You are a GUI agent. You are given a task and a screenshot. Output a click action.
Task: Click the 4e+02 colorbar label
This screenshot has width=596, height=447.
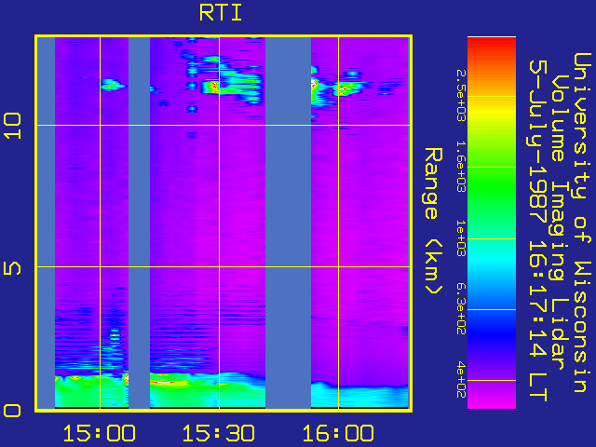click(461, 380)
